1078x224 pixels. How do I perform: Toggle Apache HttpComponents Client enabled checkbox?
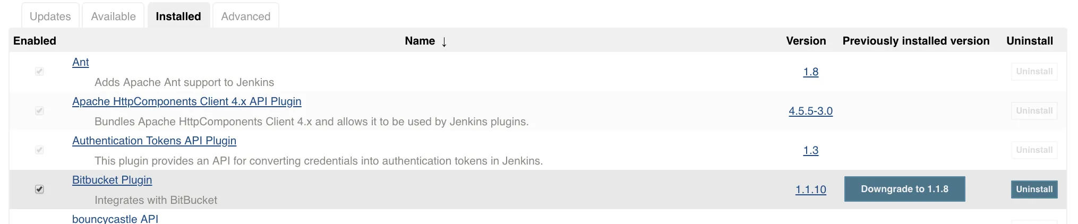pyautogui.click(x=39, y=111)
